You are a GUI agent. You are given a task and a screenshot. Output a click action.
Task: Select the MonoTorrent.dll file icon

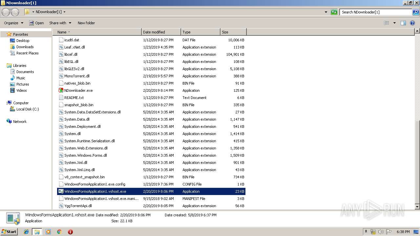click(x=61, y=76)
